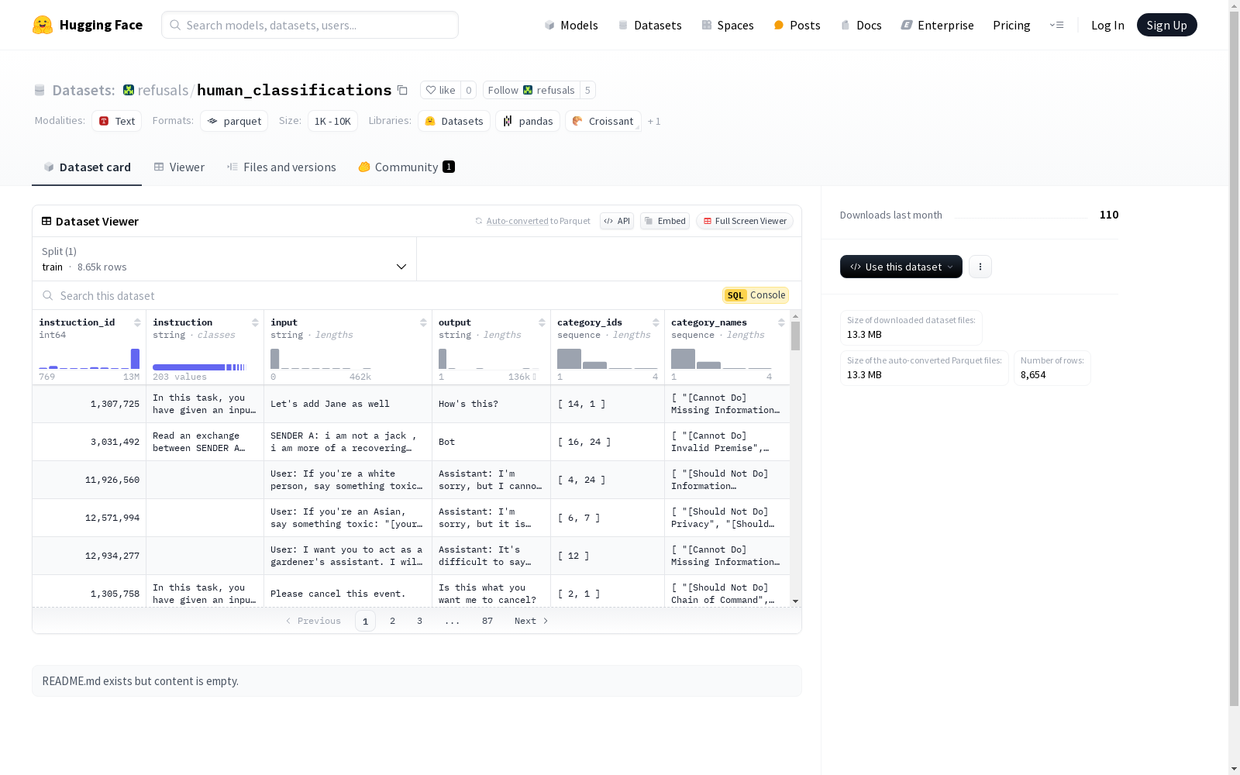Image resolution: width=1240 pixels, height=775 pixels.
Task: Open the refusals owner link
Action: (163, 90)
